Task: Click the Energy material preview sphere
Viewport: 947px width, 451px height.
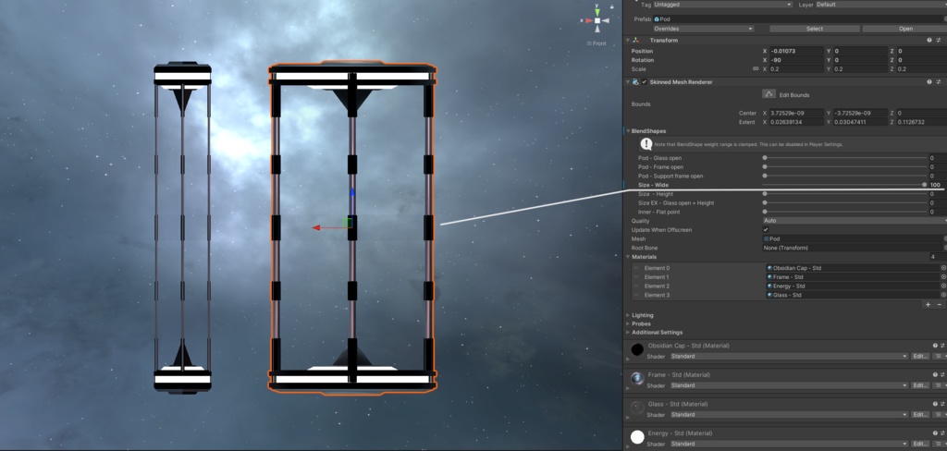Action: pos(637,436)
